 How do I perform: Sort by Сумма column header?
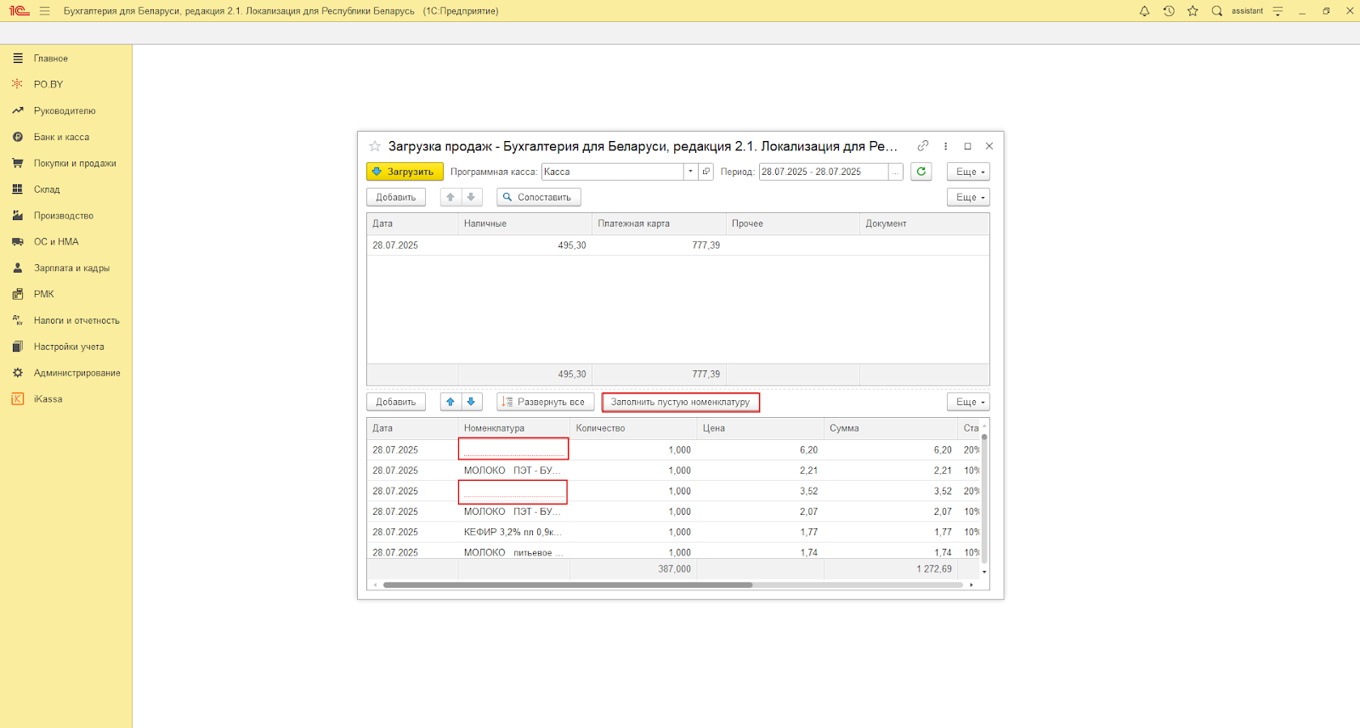coord(891,428)
